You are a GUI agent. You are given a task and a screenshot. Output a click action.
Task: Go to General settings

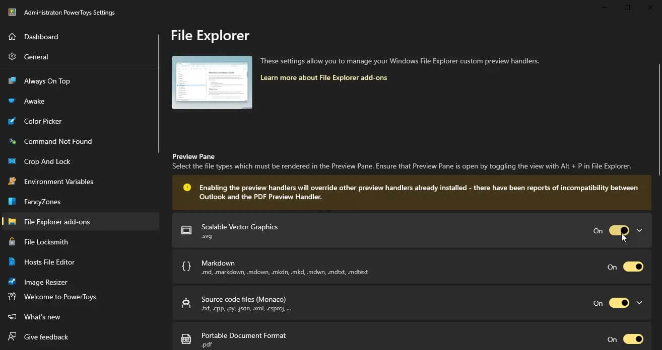coord(81,57)
